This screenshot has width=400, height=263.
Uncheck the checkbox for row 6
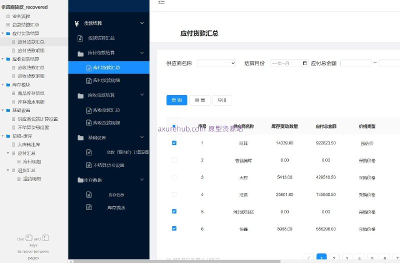click(x=174, y=228)
